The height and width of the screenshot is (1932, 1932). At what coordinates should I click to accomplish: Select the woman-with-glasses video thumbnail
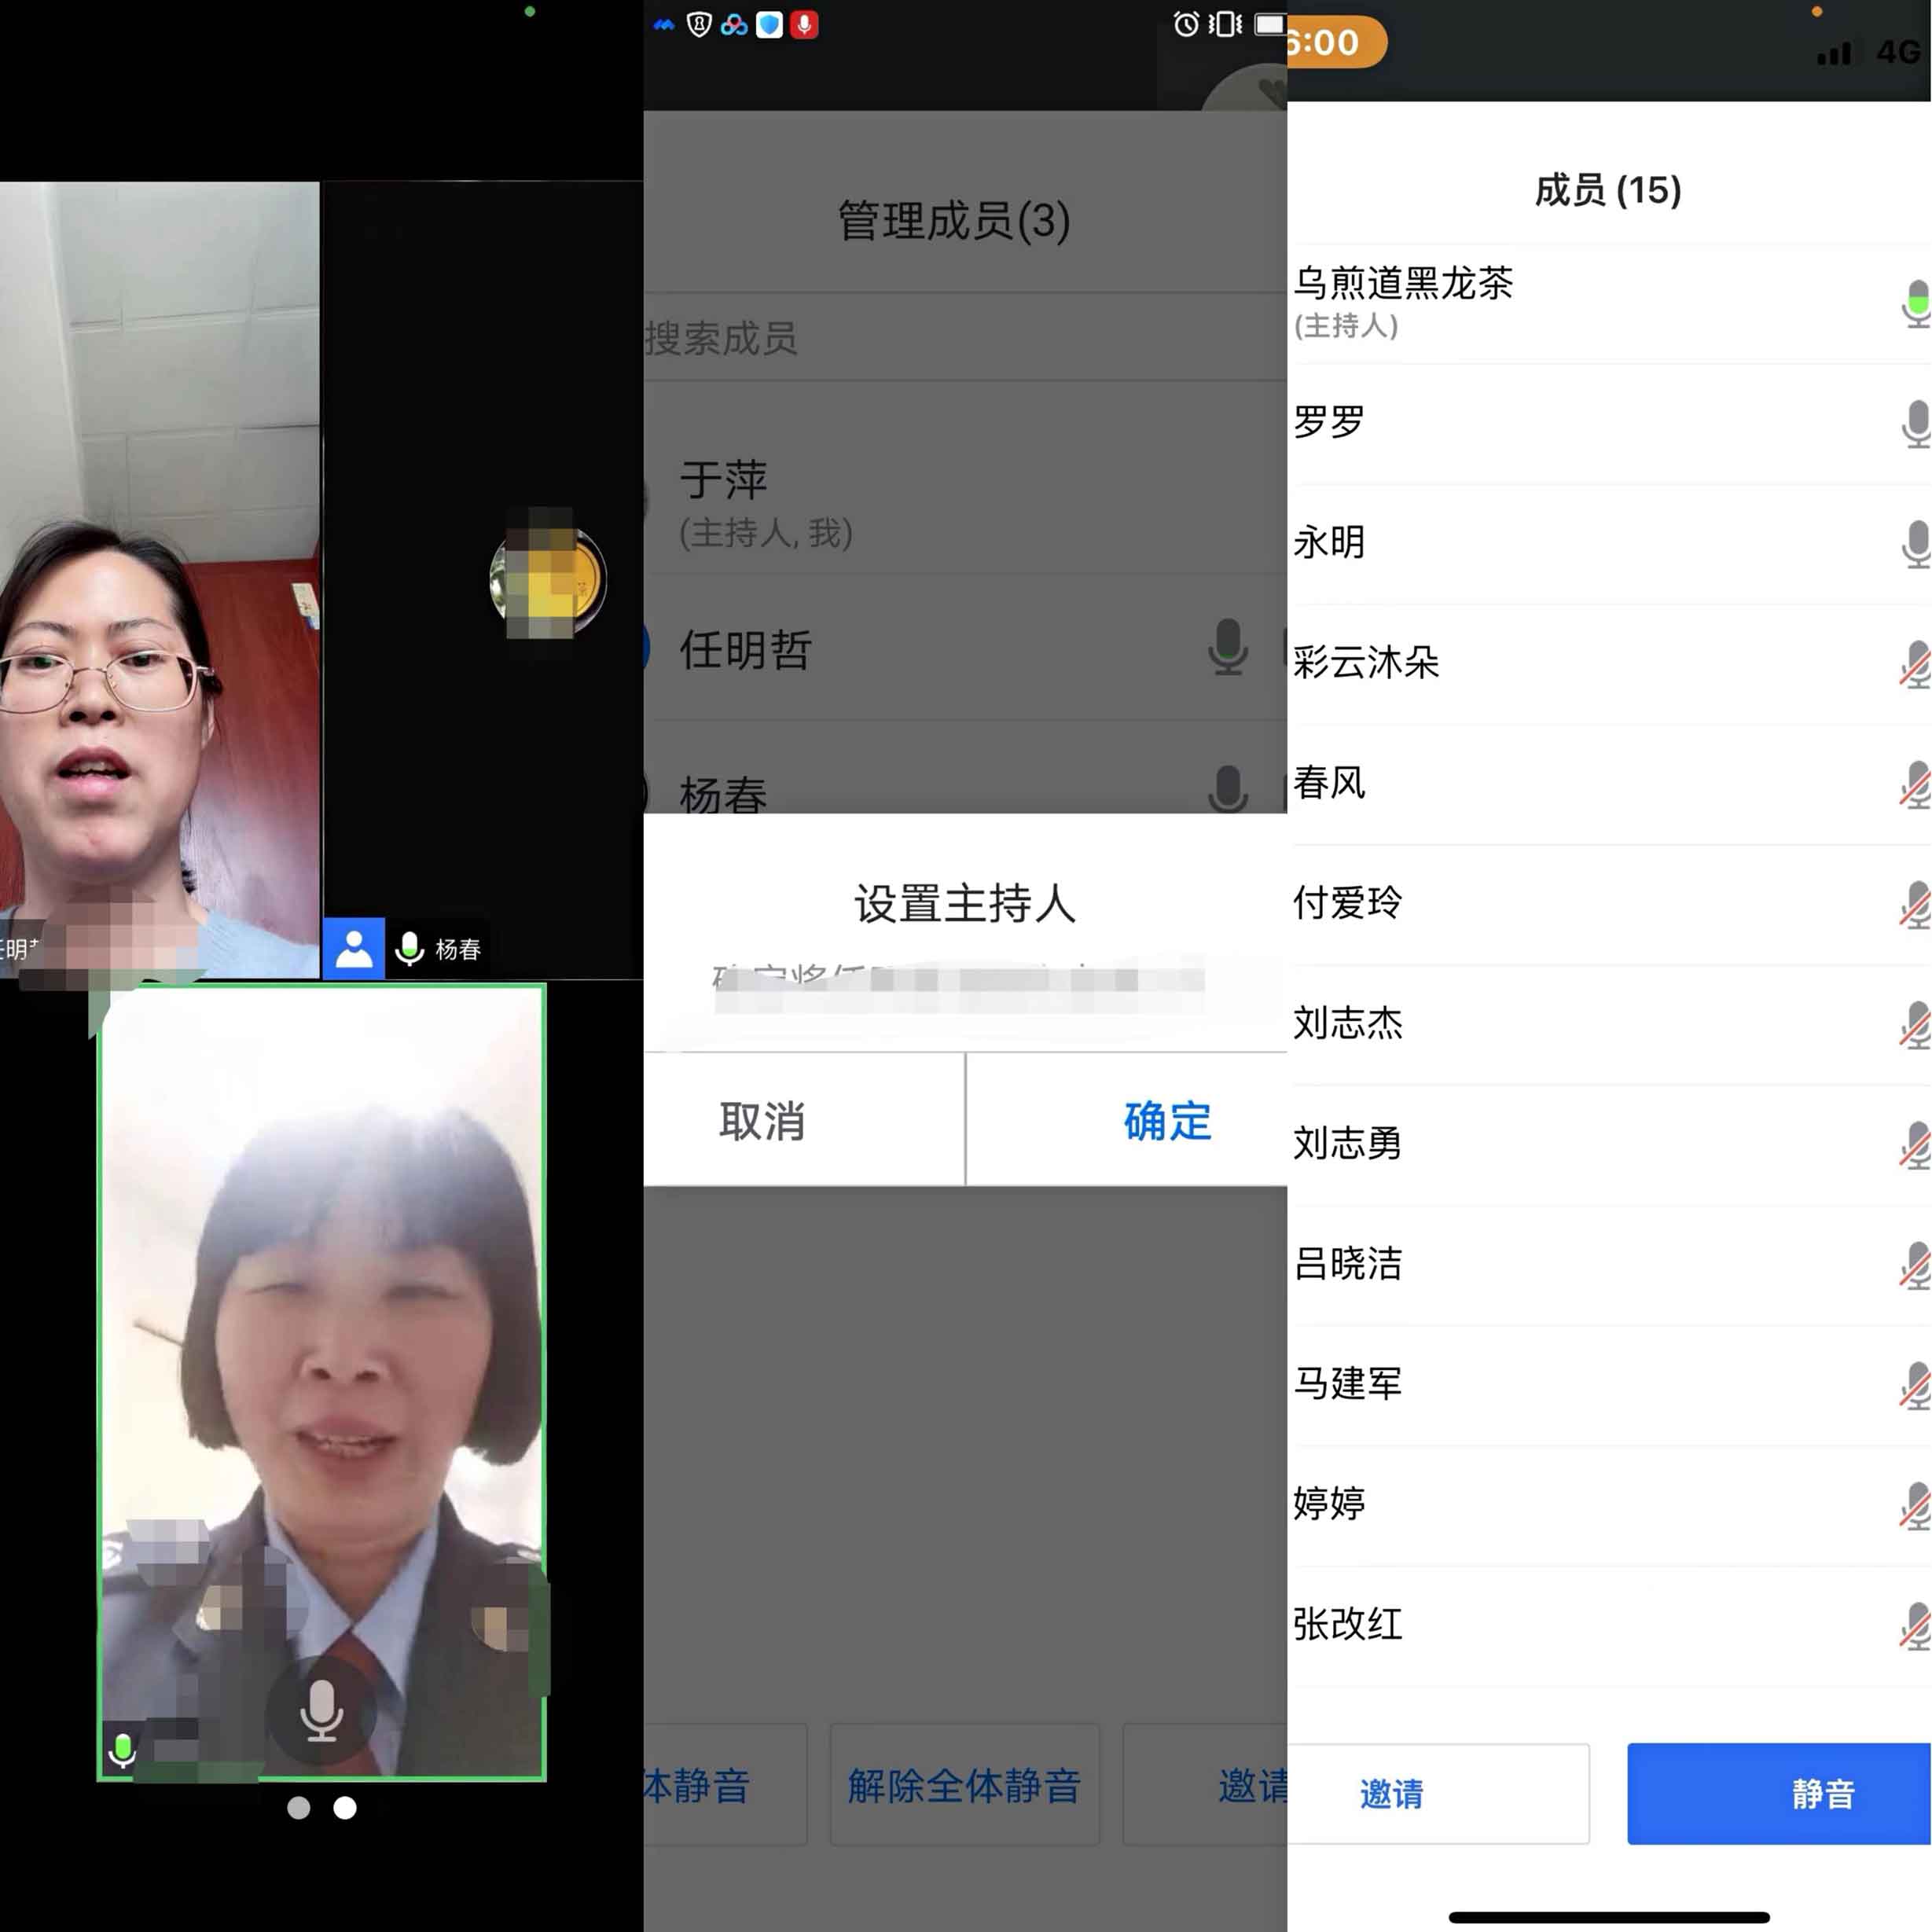point(160,580)
